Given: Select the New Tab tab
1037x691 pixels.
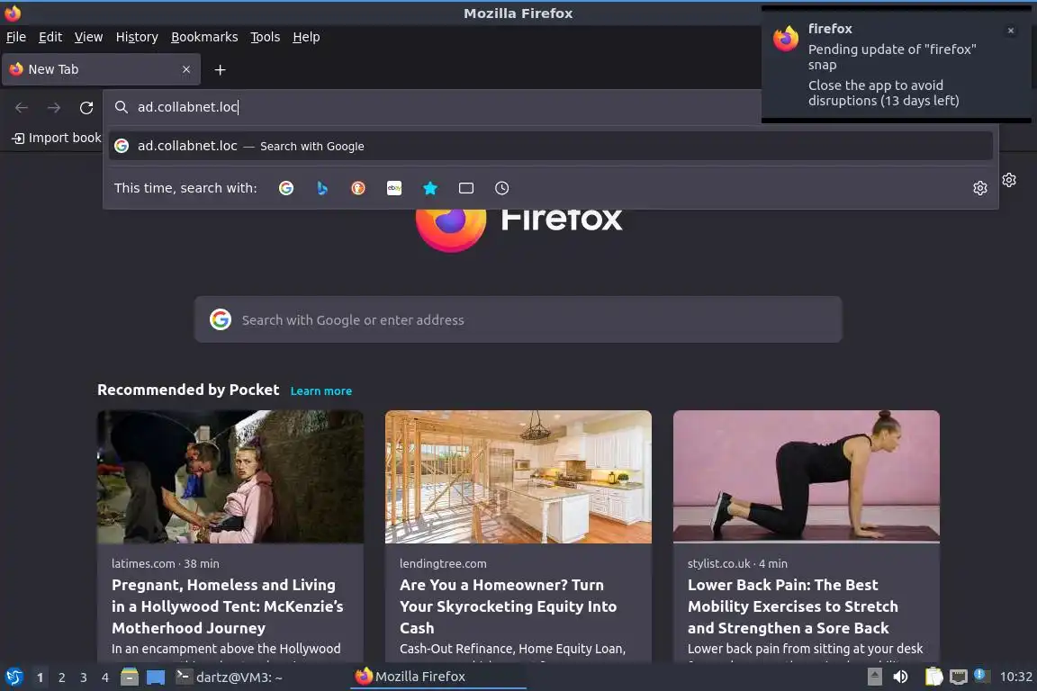Looking at the screenshot, I should [x=101, y=69].
